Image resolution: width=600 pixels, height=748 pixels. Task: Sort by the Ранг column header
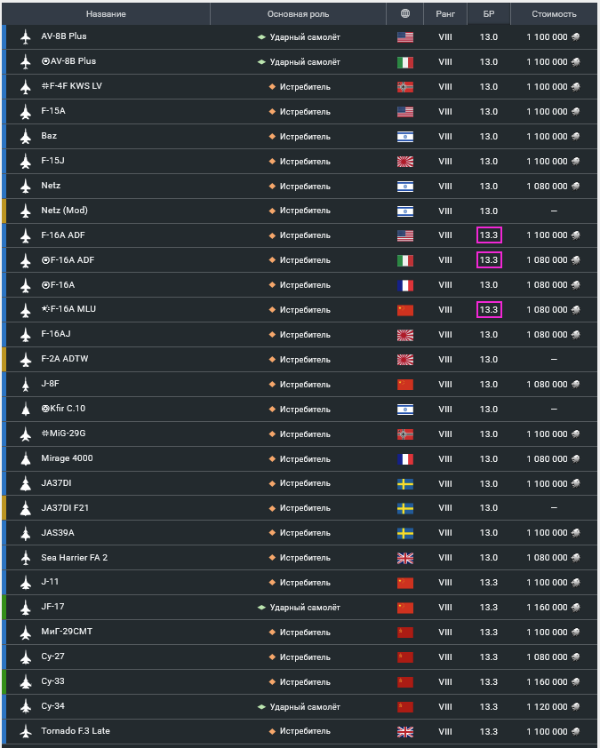(444, 14)
